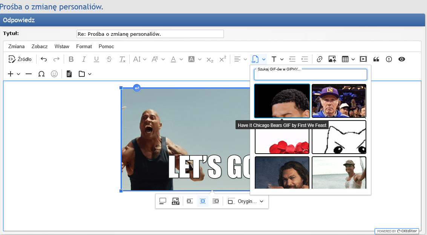Insert a link
Screen dimensions: 427x235
320,59
